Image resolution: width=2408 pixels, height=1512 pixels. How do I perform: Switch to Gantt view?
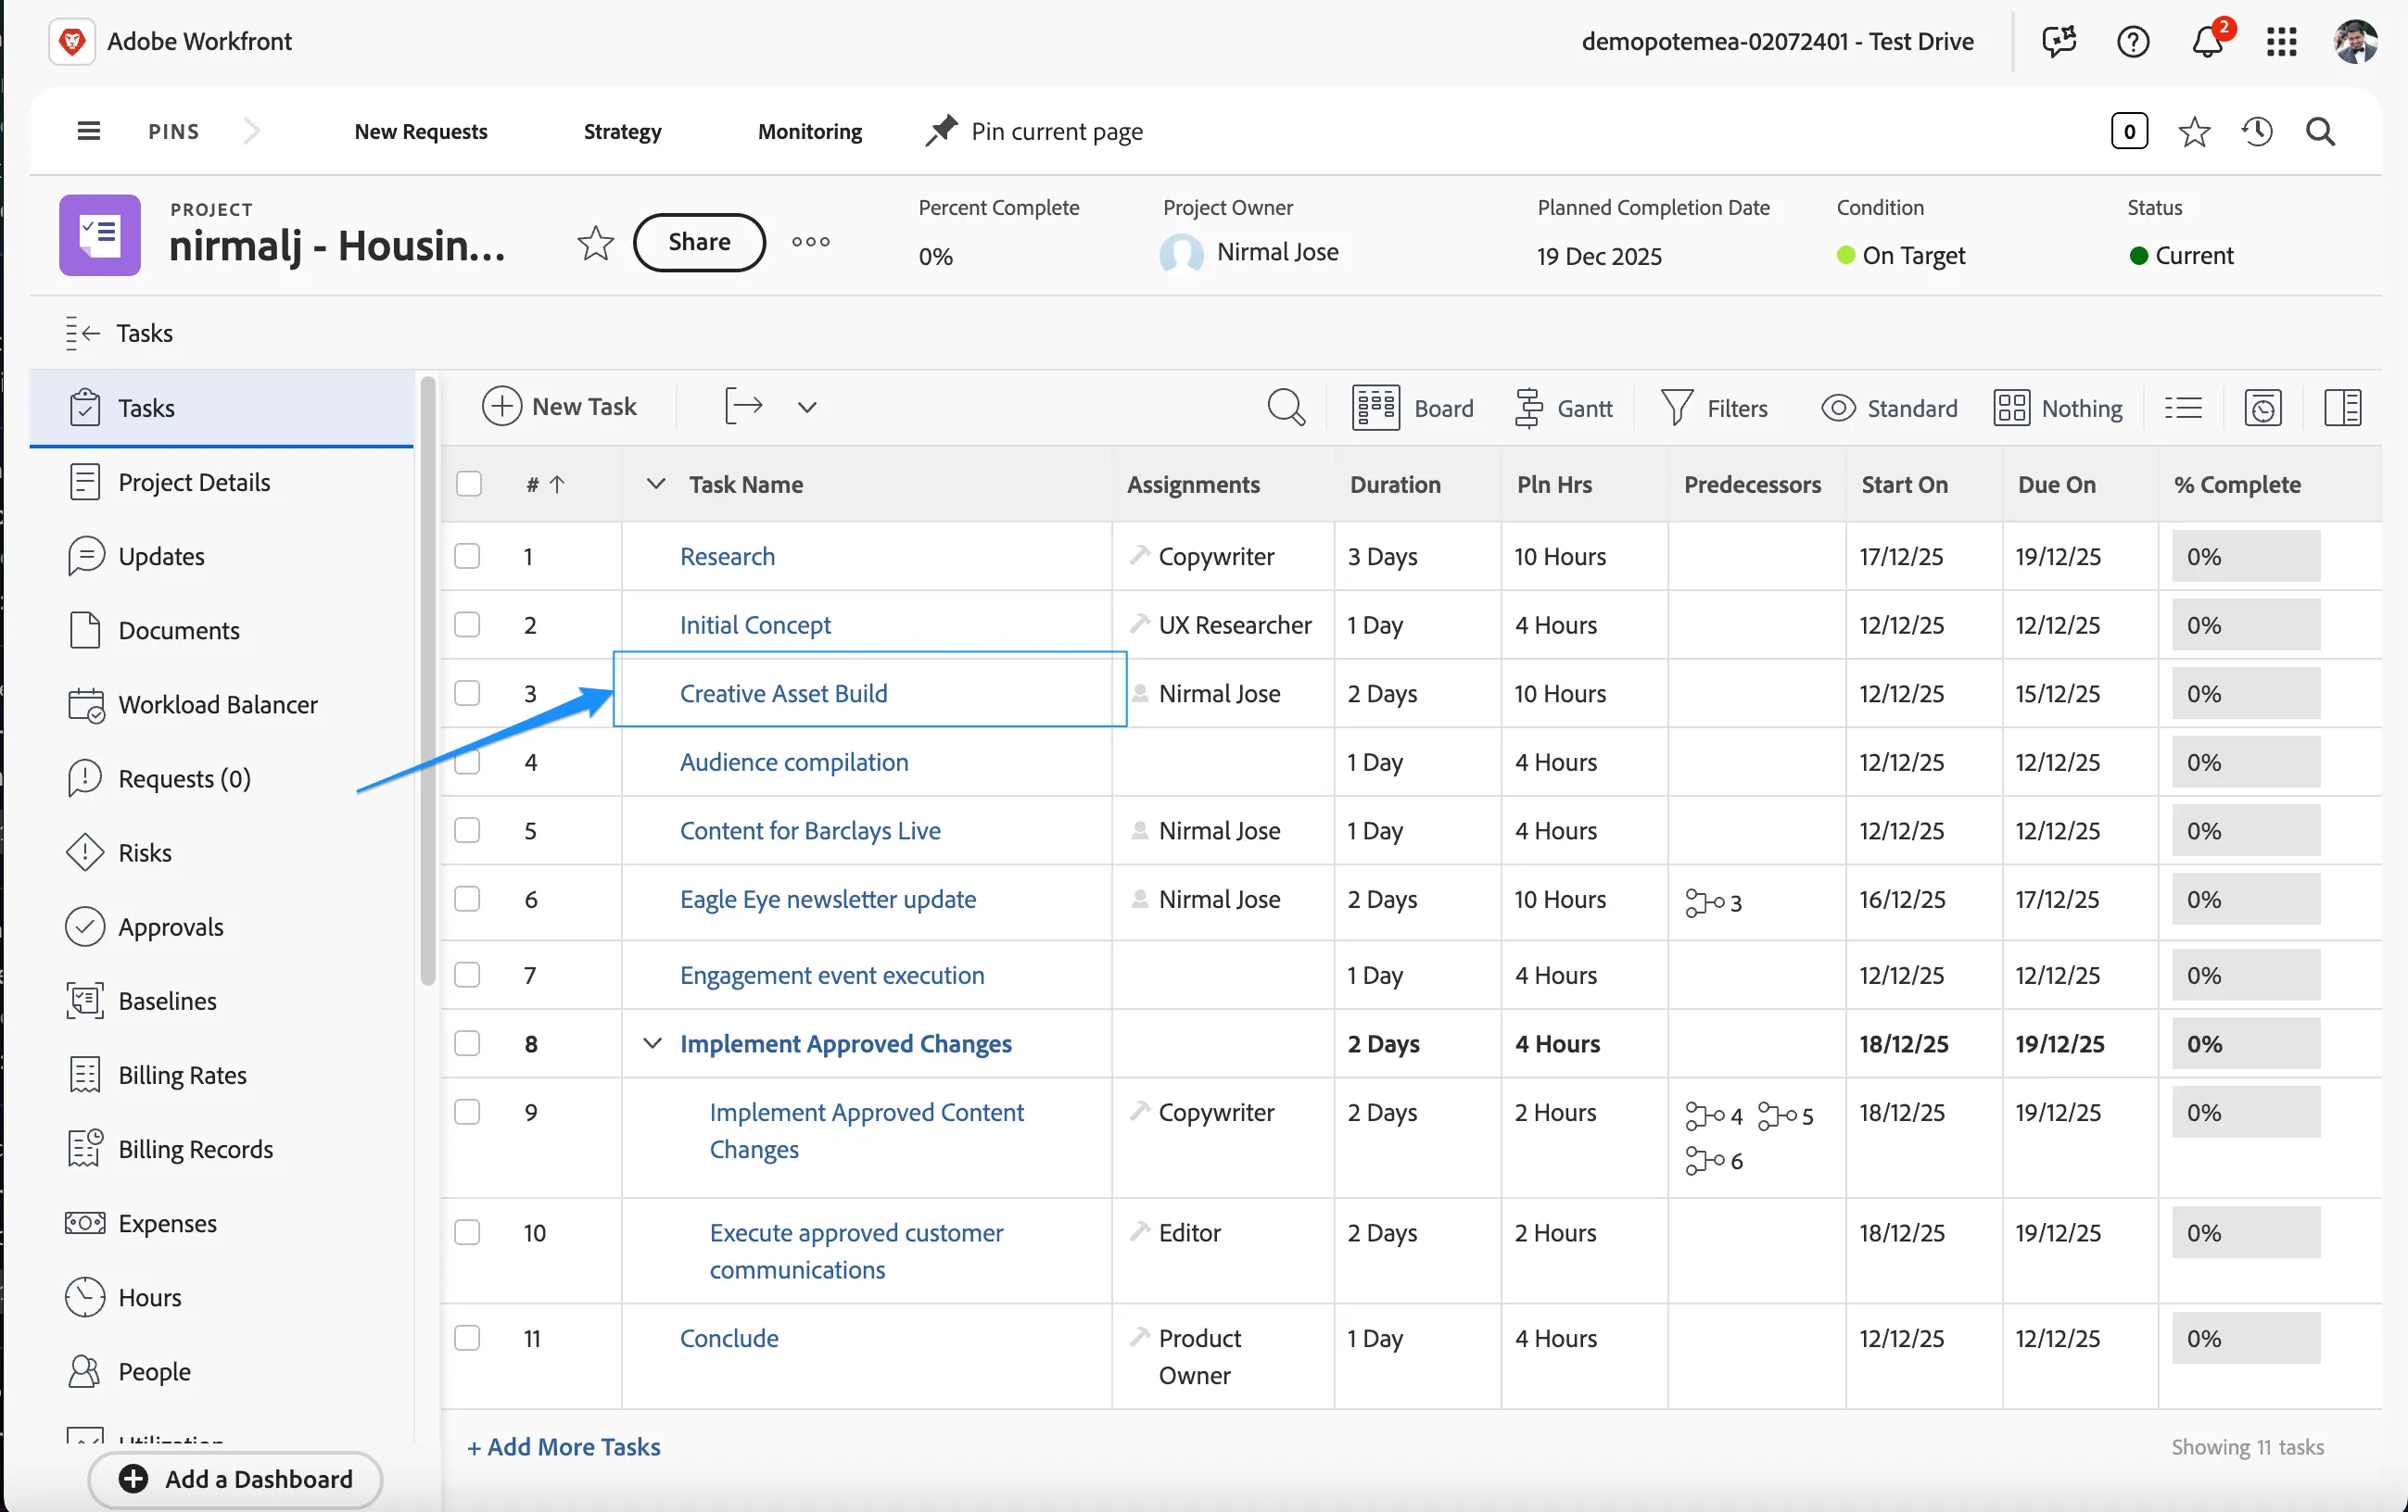click(1564, 408)
